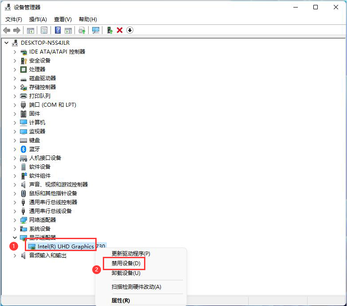Select the 蓝牙 tree row label

(x=35, y=149)
